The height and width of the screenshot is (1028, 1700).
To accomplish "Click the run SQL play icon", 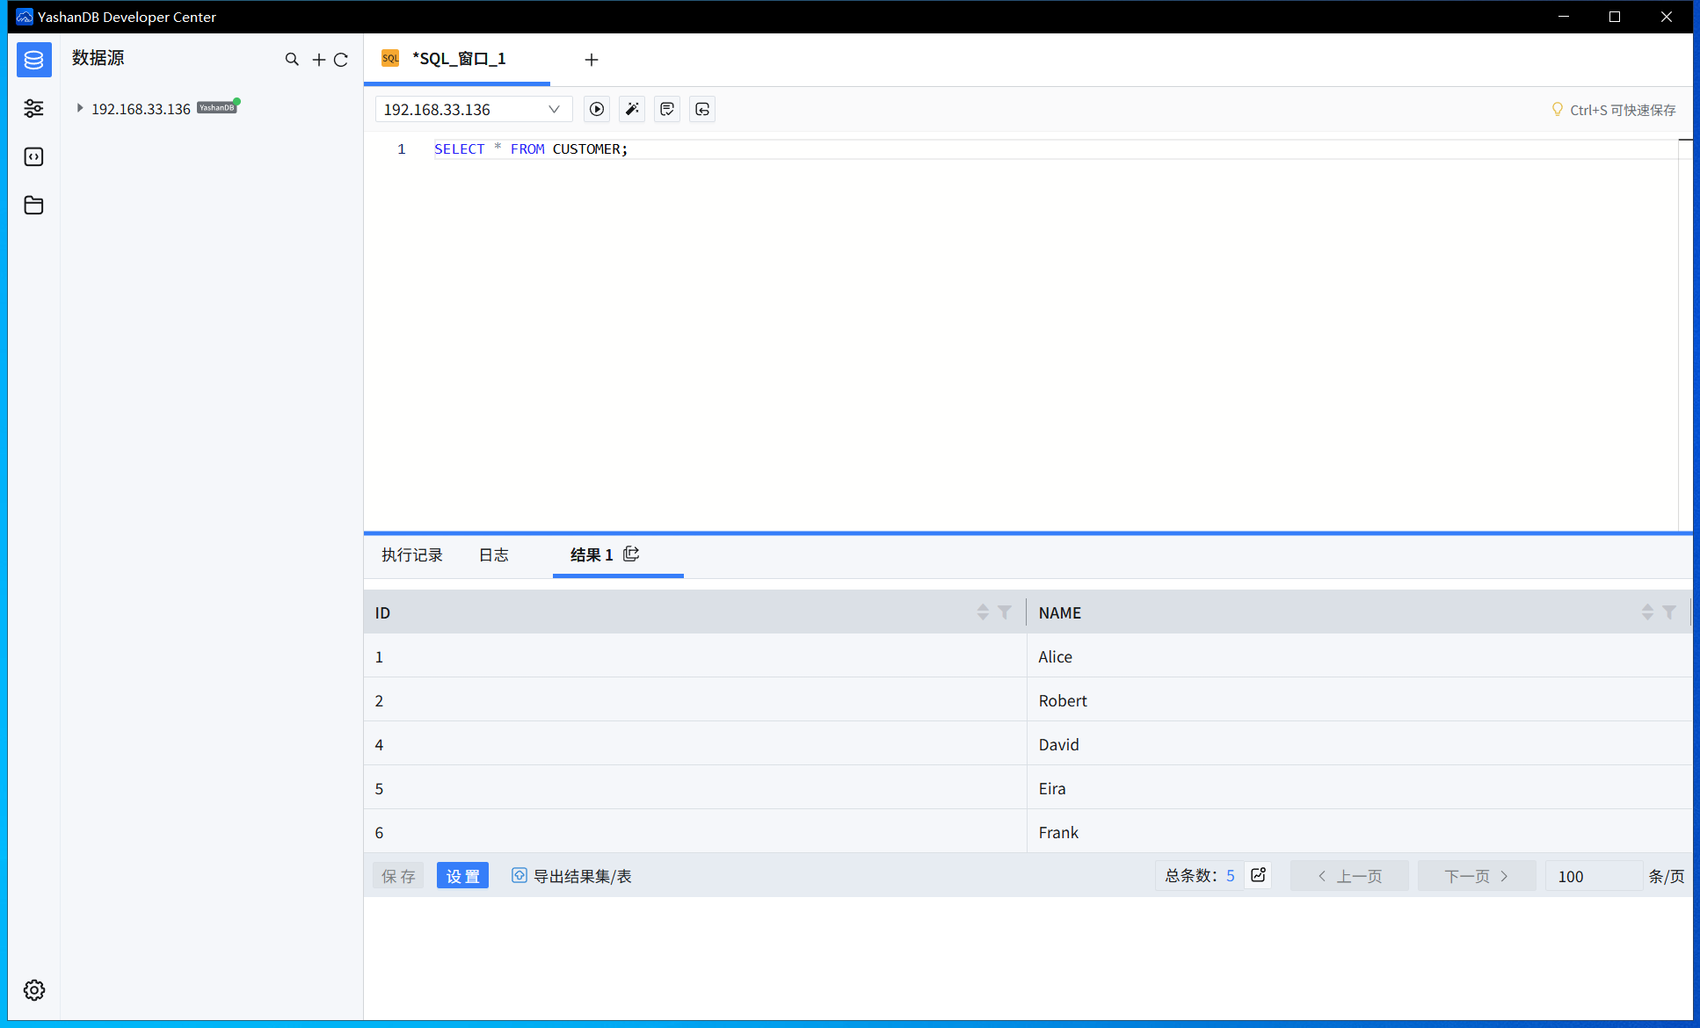I will 597,109.
